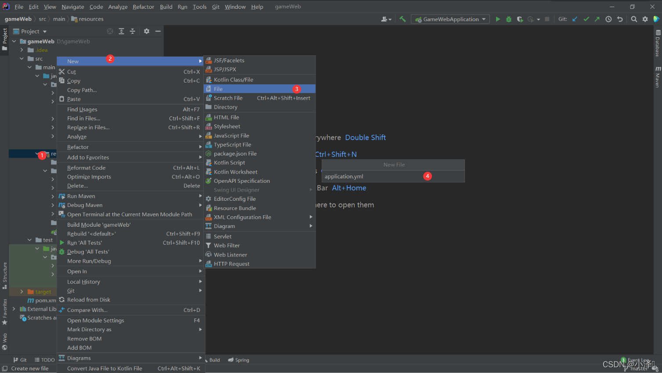Open the Spring tool window tab
Image resolution: width=662 pixels, height=373 pixels.
tap(238, 360)
